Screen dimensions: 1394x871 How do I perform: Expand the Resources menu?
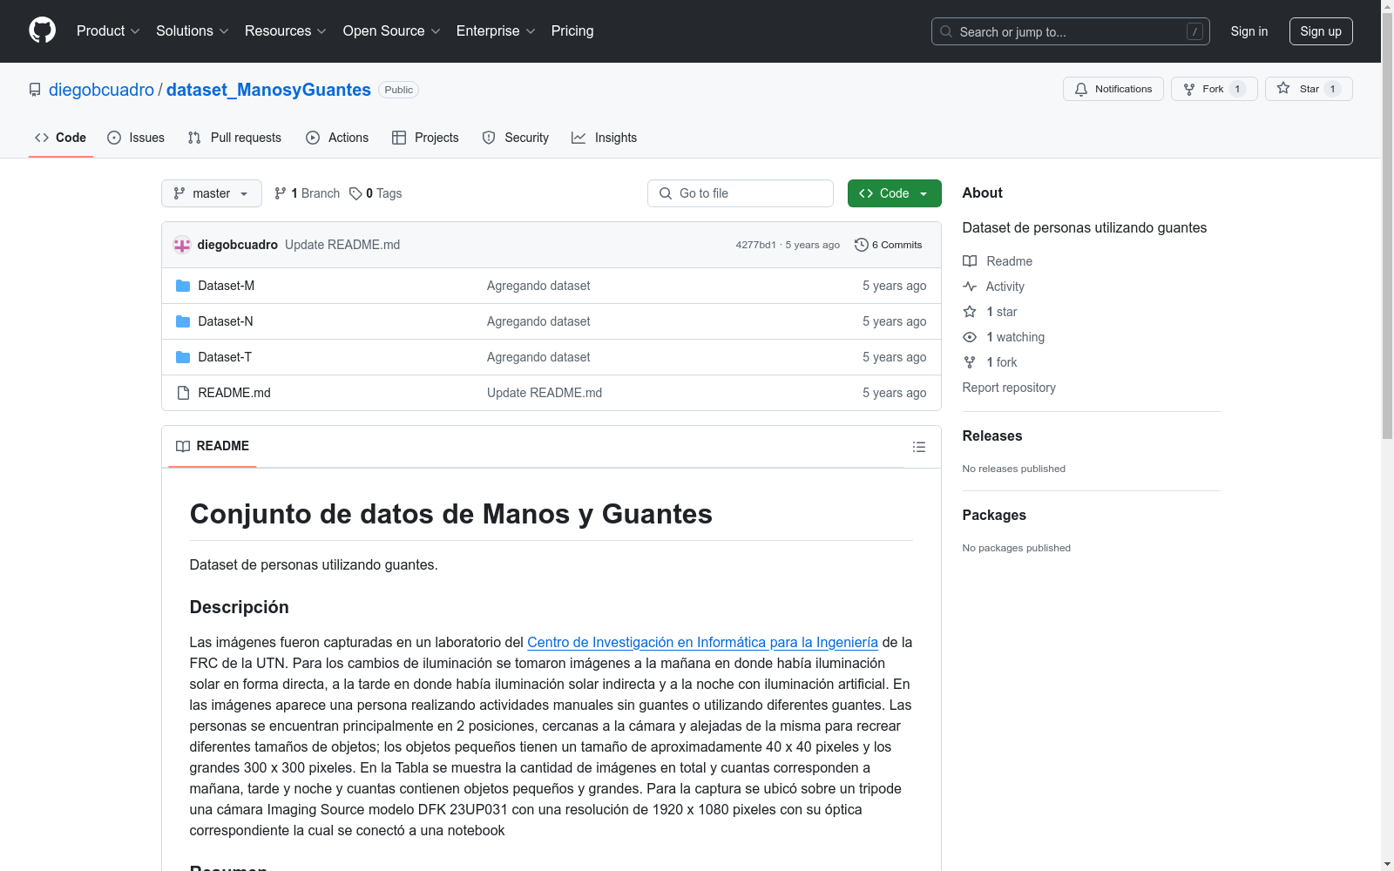point(286,30)
